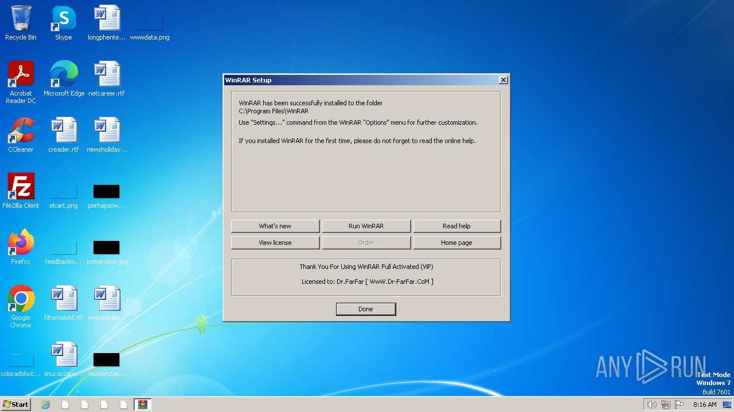The width and height of the screenshot is (734, 412).
Task: Click the taskbar clock showing 8:16 AM
Action: 705,405
